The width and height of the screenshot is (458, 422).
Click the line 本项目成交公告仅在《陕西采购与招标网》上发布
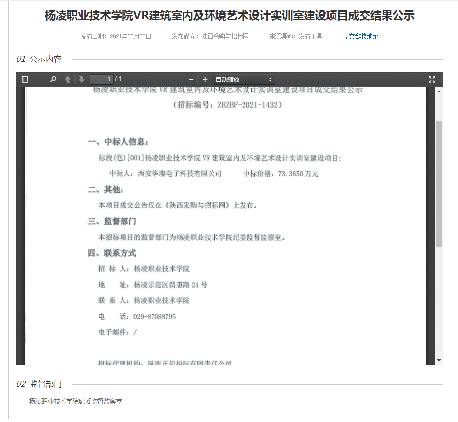pos(178,205)
